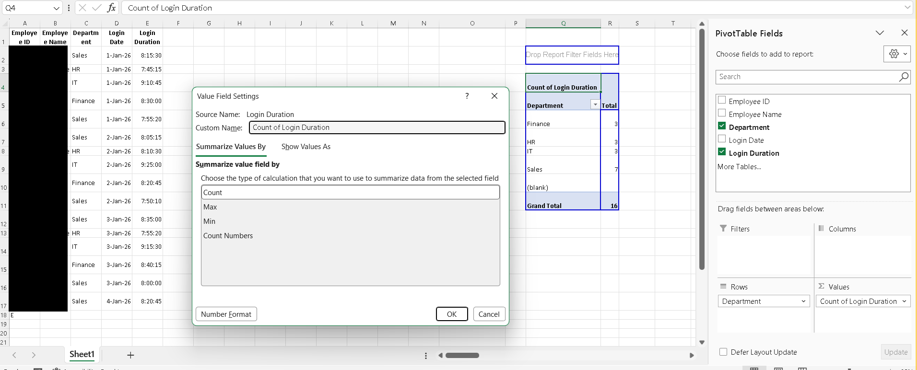Click the help question mark in dialog
Image resolution: width=917 pixels, height=370 pixels.
click(x=467, y=96)
